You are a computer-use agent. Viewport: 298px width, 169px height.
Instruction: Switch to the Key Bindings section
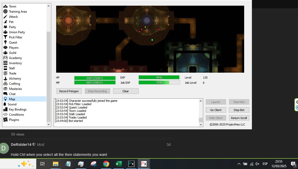pyautogui.click(x=18, y=109)
